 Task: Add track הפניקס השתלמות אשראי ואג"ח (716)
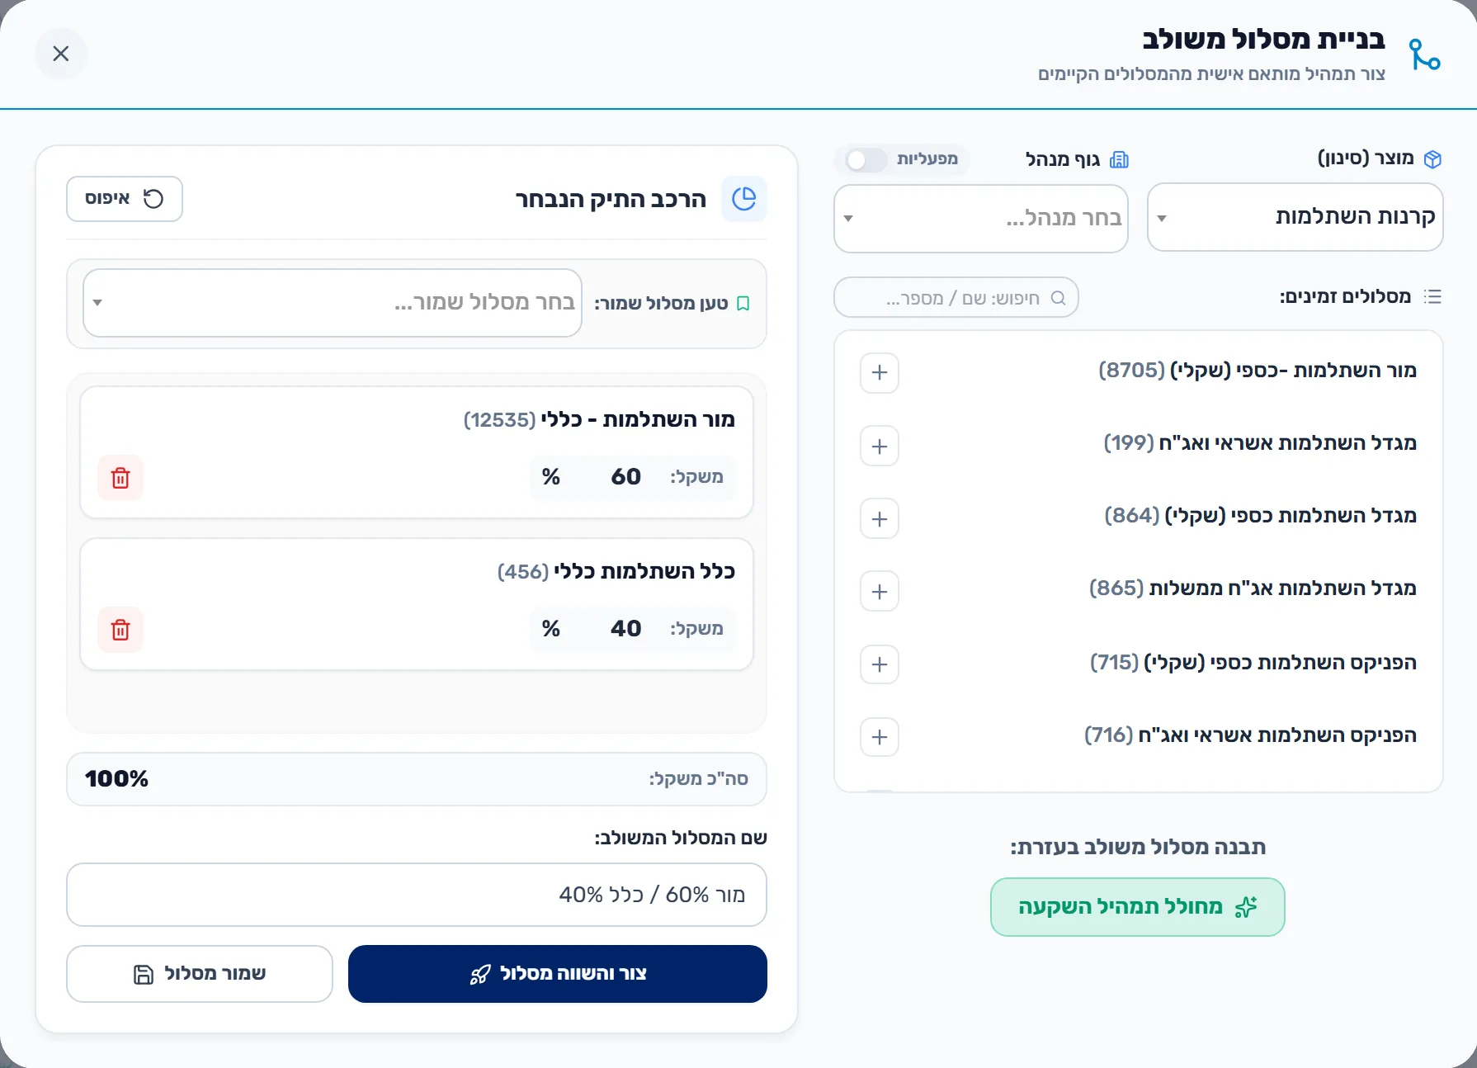click(880, 737)
